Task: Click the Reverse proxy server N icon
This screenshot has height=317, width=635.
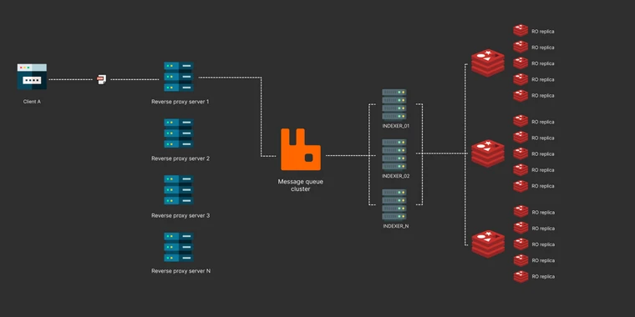Action: [x=179, y=247]
